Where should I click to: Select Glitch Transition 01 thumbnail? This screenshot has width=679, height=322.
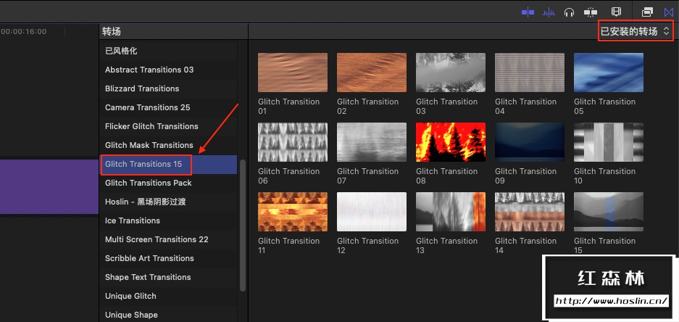(x=293, y=73)
